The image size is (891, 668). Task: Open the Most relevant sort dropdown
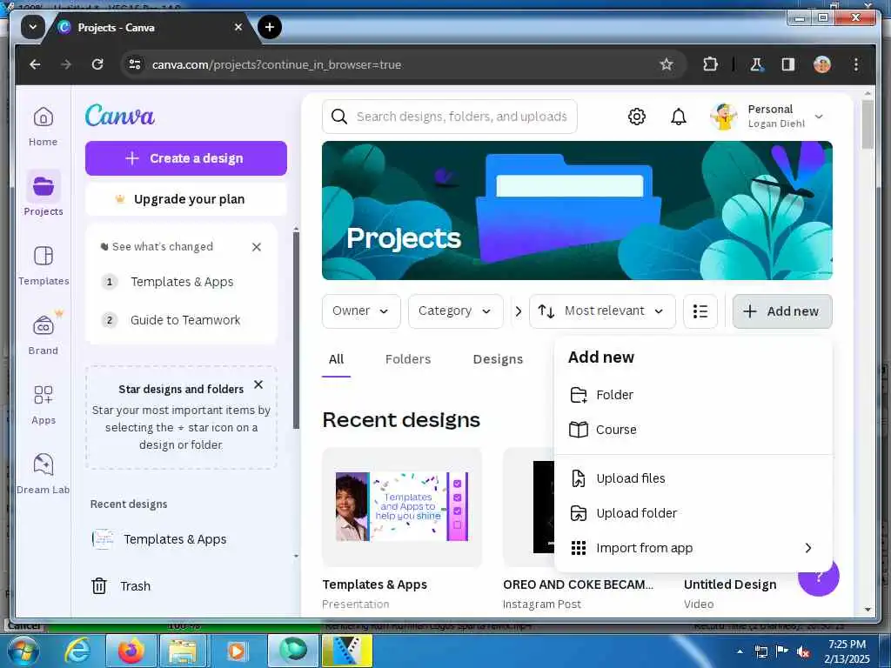coord(602,311)
